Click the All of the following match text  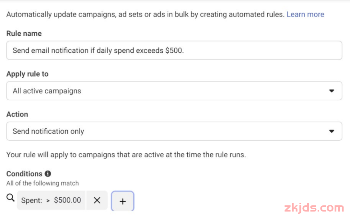[x=42, y=183]
